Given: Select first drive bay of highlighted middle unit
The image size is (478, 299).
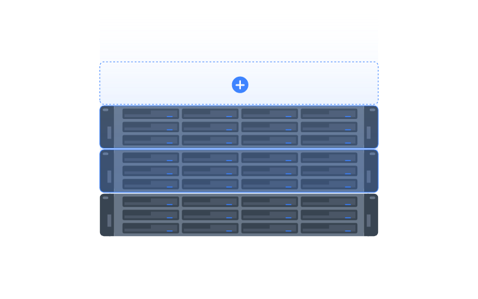Looking at the screenshot, I should (150, 158).
